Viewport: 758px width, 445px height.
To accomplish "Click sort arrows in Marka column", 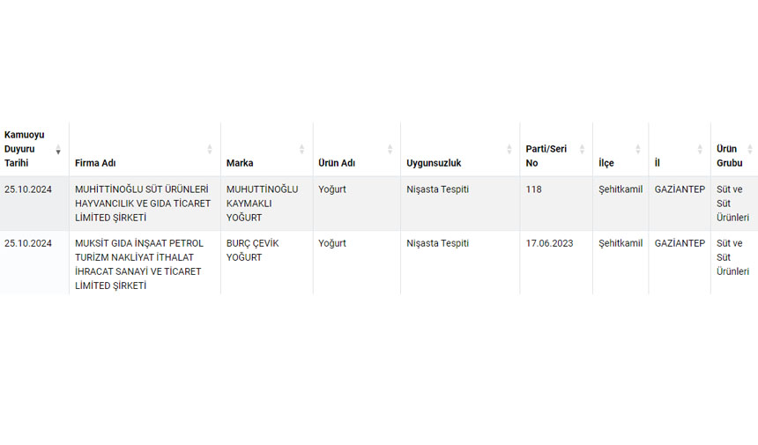I will (x=301, y=149).
